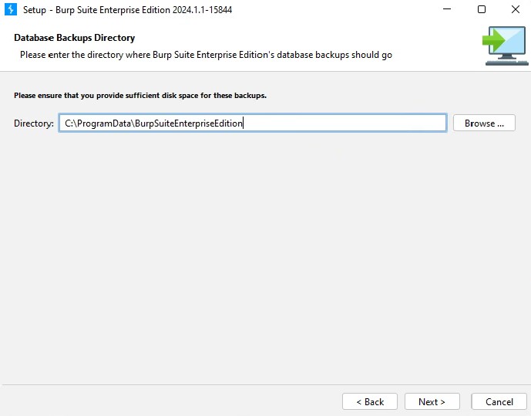Maximize the Setup window
This screenshot has width=531, height=416.
point(481,9)
